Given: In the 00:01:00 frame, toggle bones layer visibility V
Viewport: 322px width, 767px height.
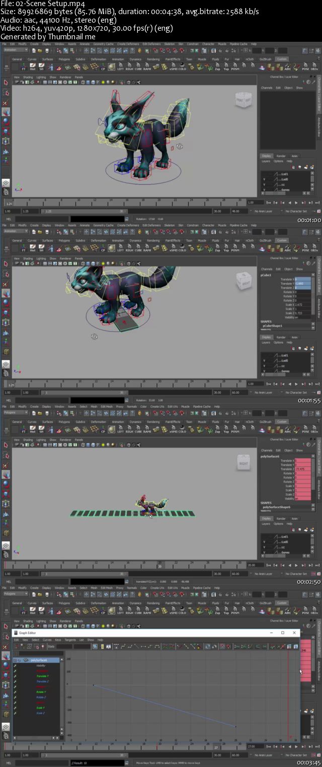Looking at the screenshot, I should [x=264, y=189].
